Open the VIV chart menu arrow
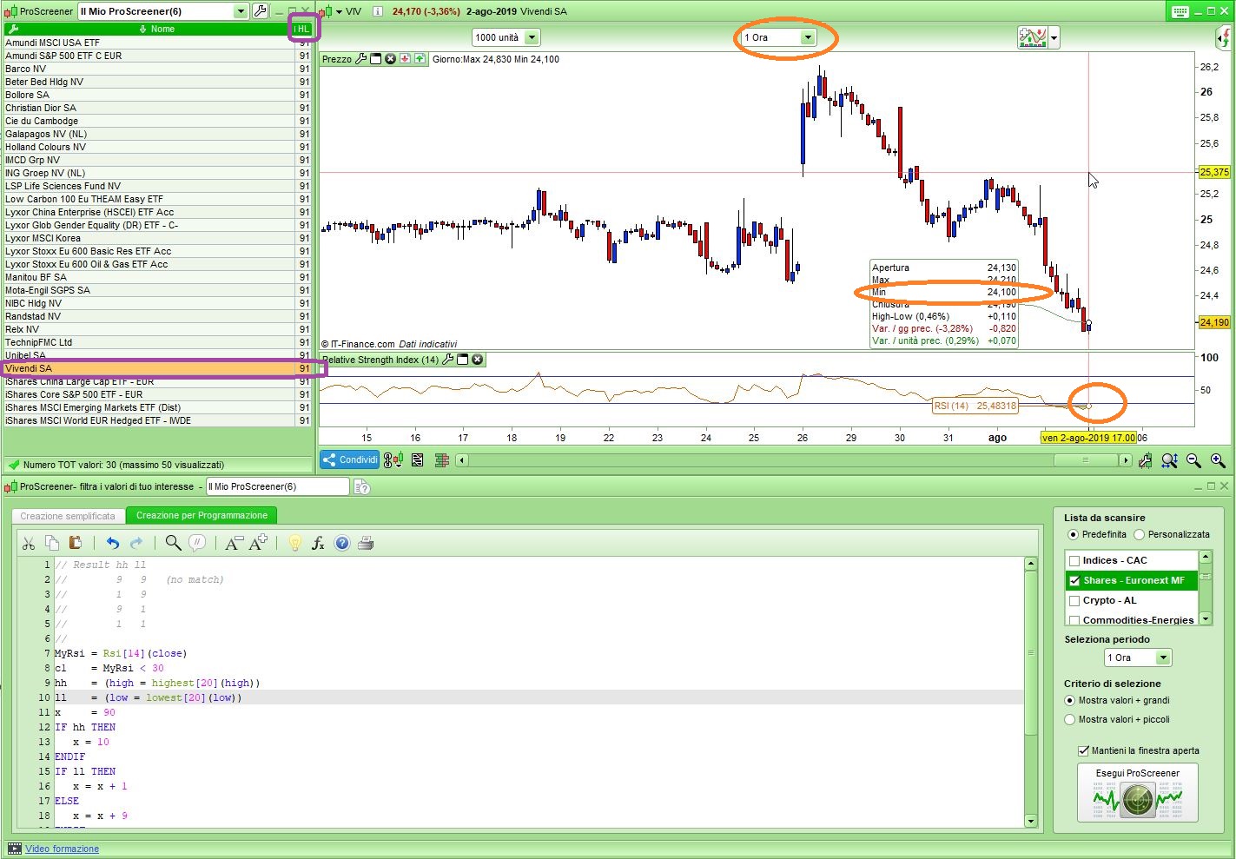 click(339, 11)
